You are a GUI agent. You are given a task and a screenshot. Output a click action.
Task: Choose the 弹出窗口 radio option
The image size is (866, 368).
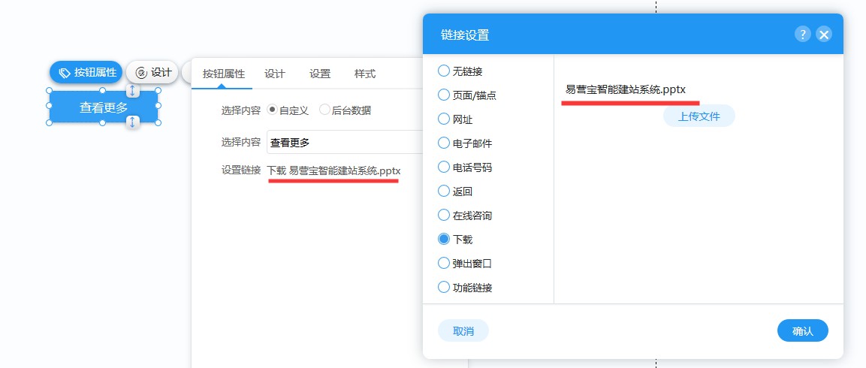(443, 263)
